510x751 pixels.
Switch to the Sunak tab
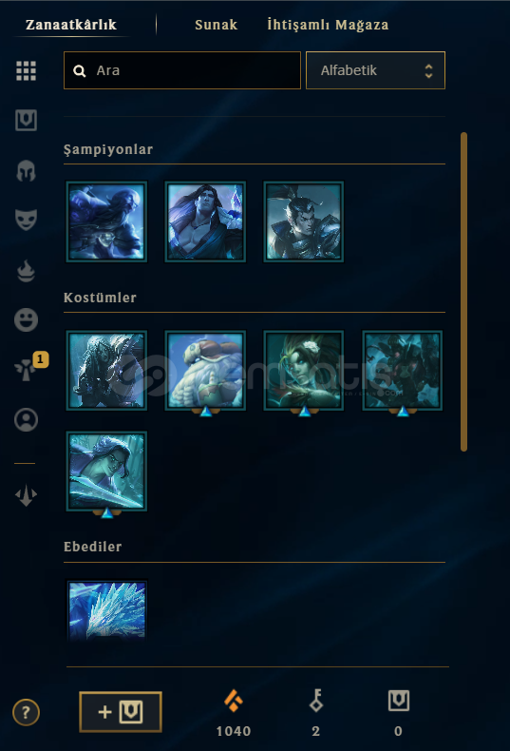point(216,25)
